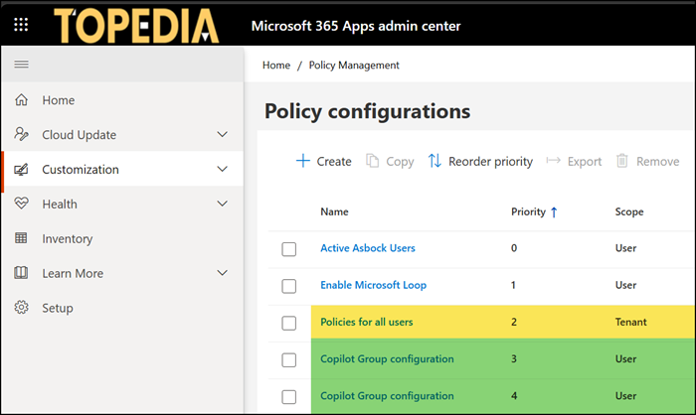696x415 pixels.
Task: Click the plus icon beside Create
Action: point(302,161)
